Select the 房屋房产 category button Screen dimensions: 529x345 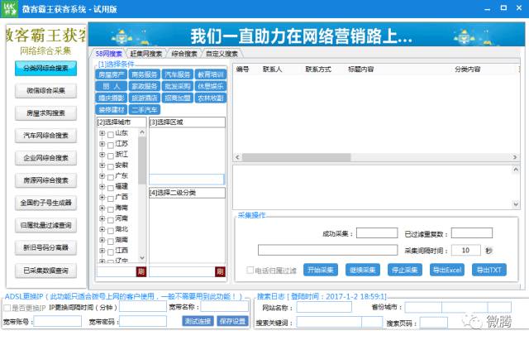112,74
